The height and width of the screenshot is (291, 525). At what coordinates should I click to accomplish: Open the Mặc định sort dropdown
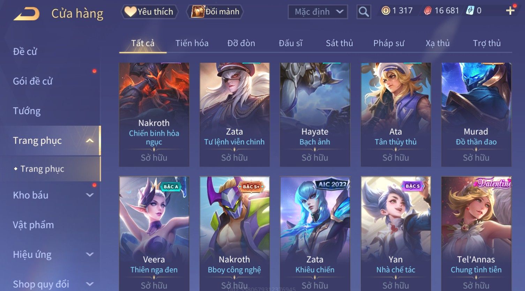318,12
